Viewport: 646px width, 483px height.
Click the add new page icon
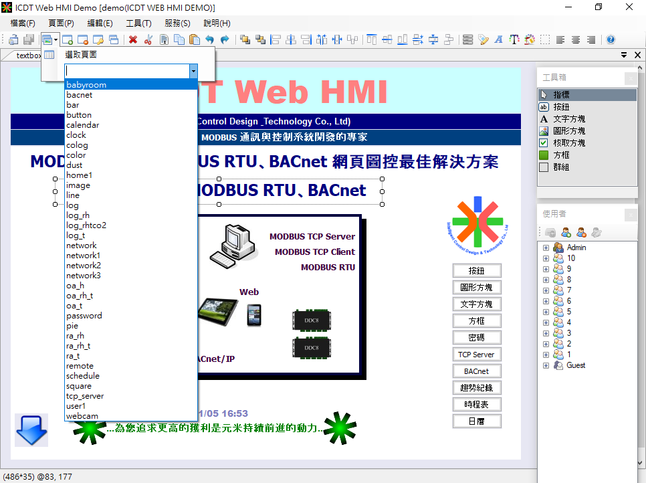(x=68, y=39)
